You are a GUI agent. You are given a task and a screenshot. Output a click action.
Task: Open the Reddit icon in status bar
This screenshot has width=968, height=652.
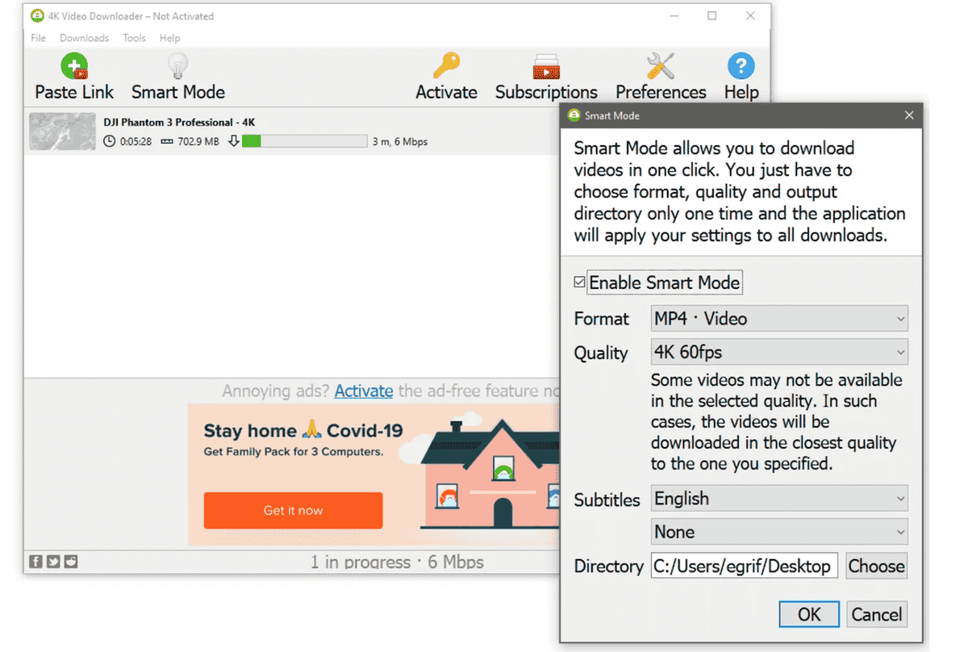point(71,562)
